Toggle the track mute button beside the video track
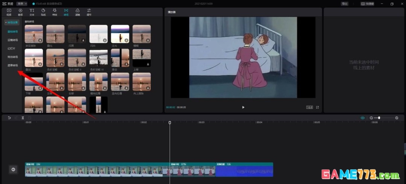The image size is (406, 184). (13, 170)
